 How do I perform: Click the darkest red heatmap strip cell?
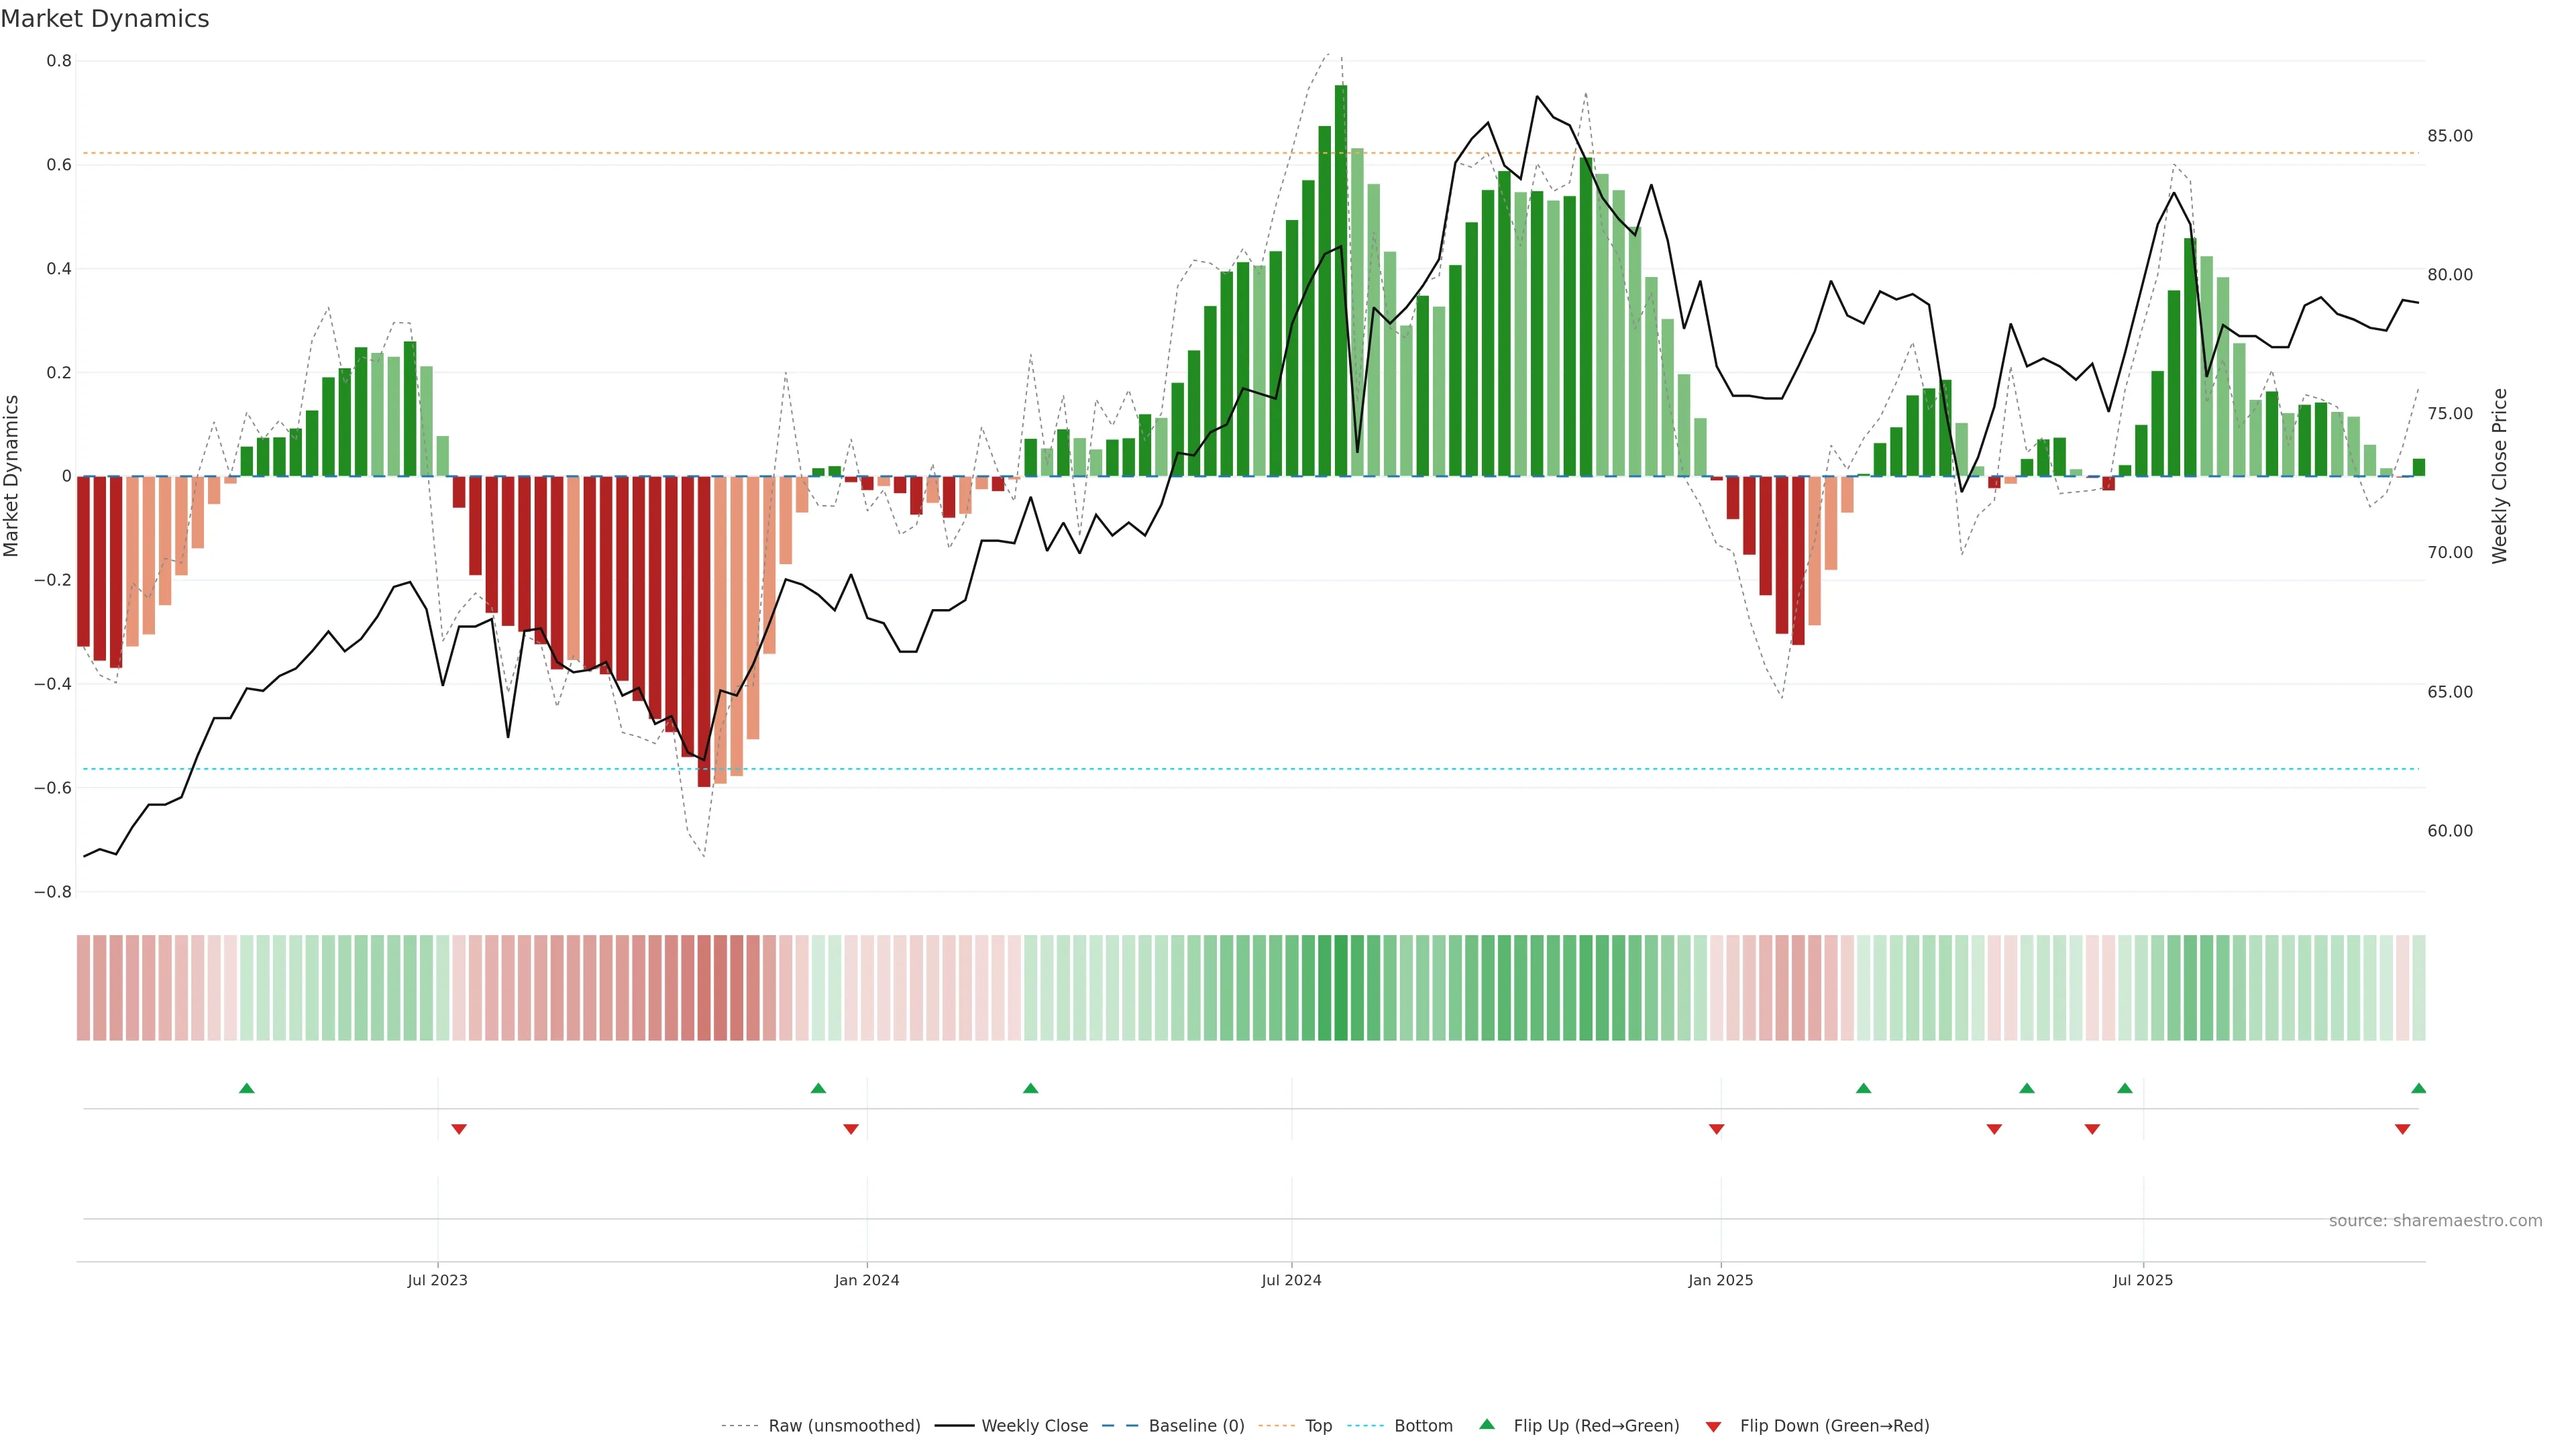(x=704, y=987)
